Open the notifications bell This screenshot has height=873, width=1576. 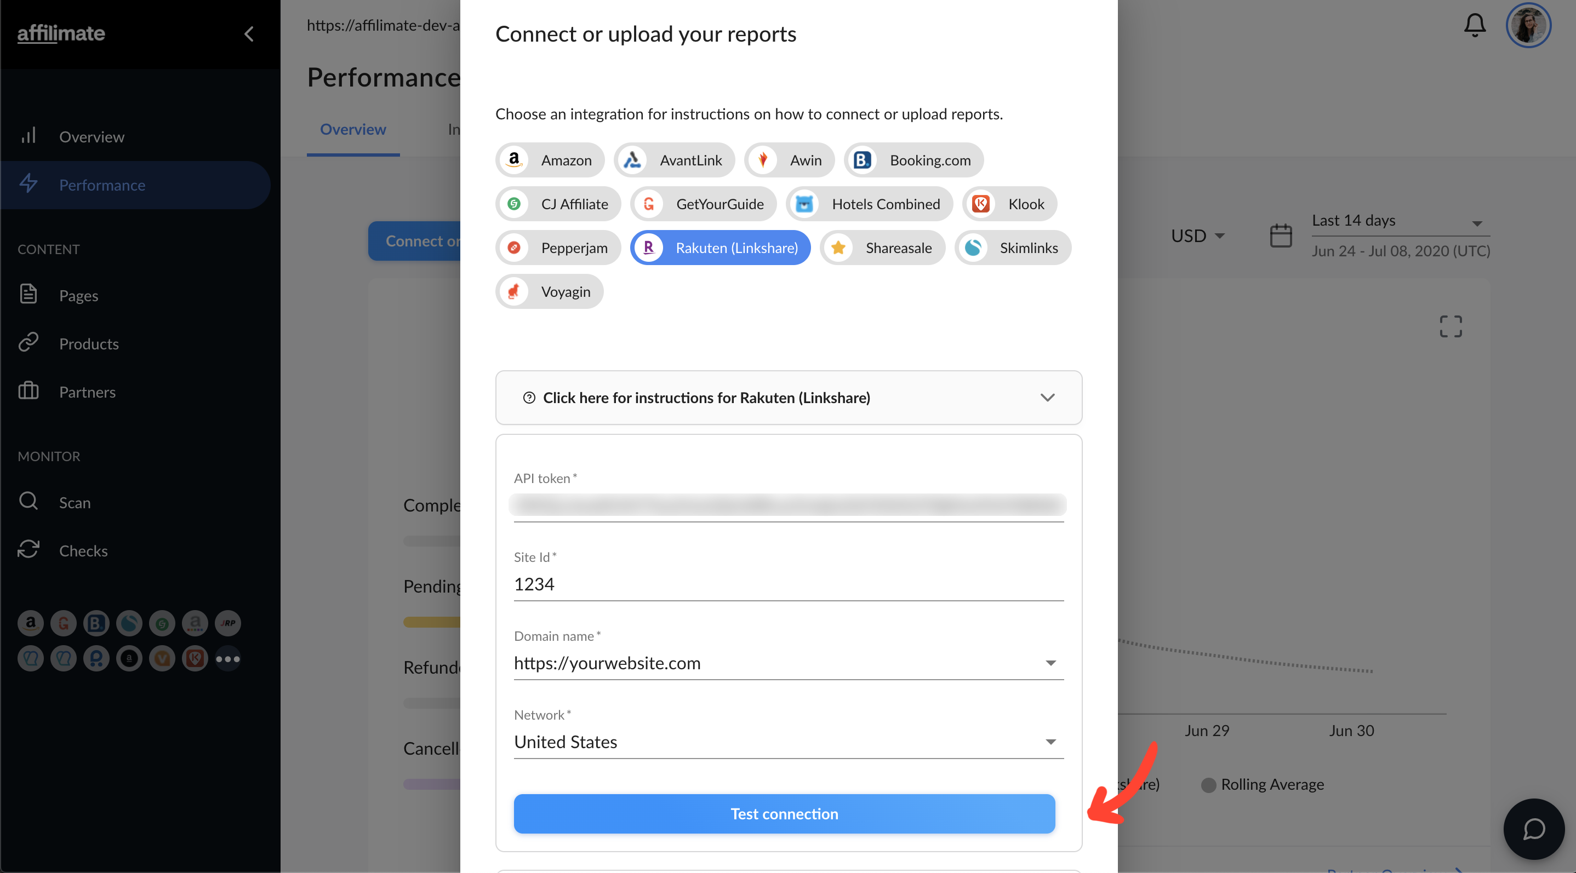pyautogui.click(x=1475, y=26)
